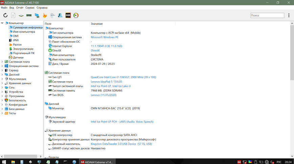Click the document-with-plus toolbar icon
This screenshot has width=294, height=164.
52,15
